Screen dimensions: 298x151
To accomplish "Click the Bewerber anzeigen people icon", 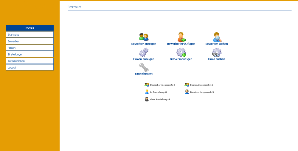I will pos(144,37).
